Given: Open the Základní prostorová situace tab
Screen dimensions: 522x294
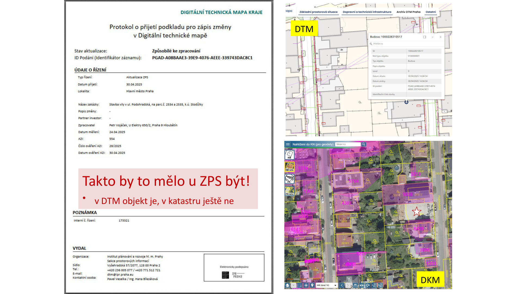Looking at the screenshot, I should 318,12.
